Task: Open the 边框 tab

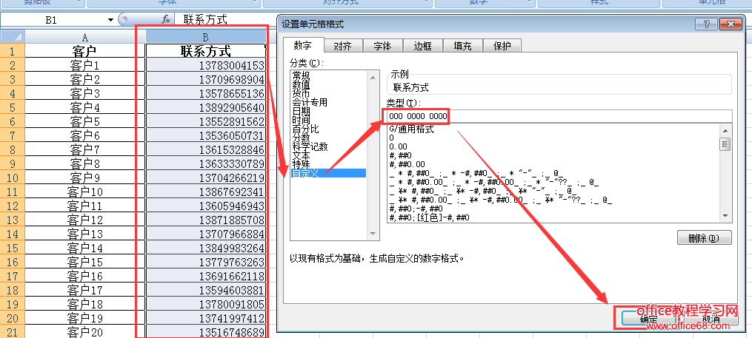Action: tap(422, 46)
